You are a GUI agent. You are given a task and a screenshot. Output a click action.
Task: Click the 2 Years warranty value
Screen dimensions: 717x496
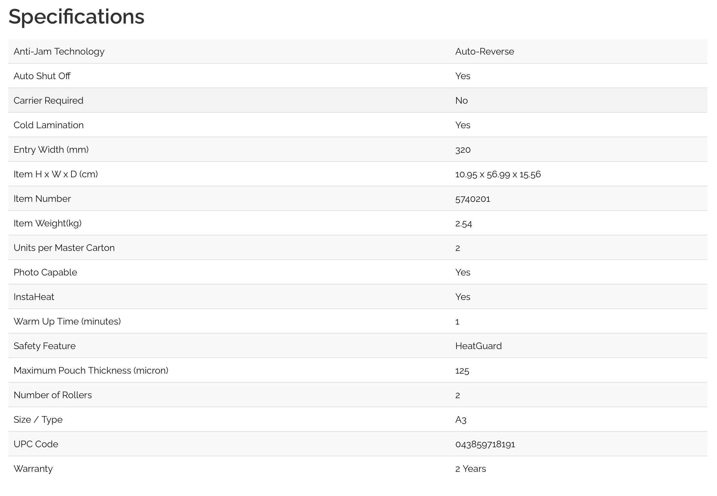[470, 469]
